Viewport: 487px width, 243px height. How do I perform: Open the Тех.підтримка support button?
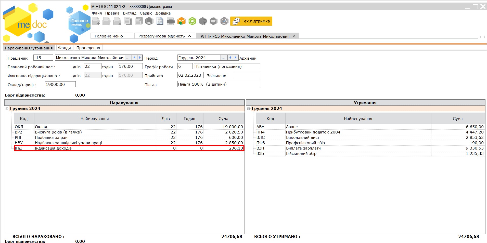tap(251, 21)
